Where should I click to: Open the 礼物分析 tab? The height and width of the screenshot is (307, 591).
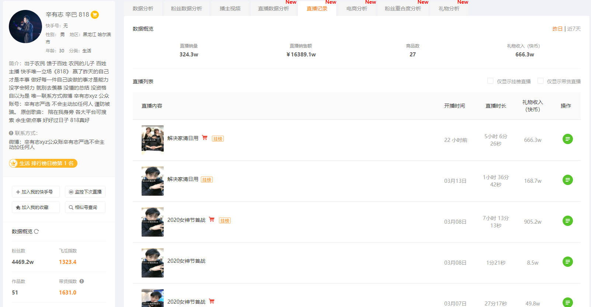click(449, 8)
